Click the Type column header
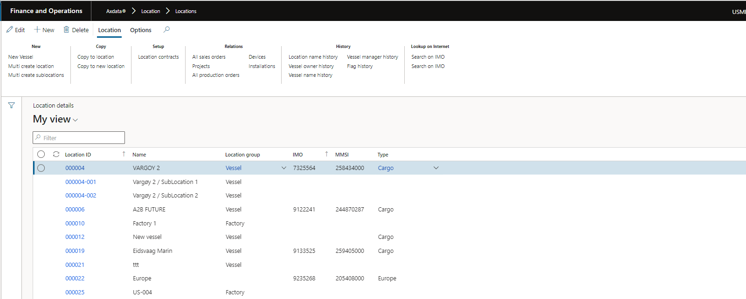Image resolution: width=746 pixels, height=299 pixels. (383, 155)
